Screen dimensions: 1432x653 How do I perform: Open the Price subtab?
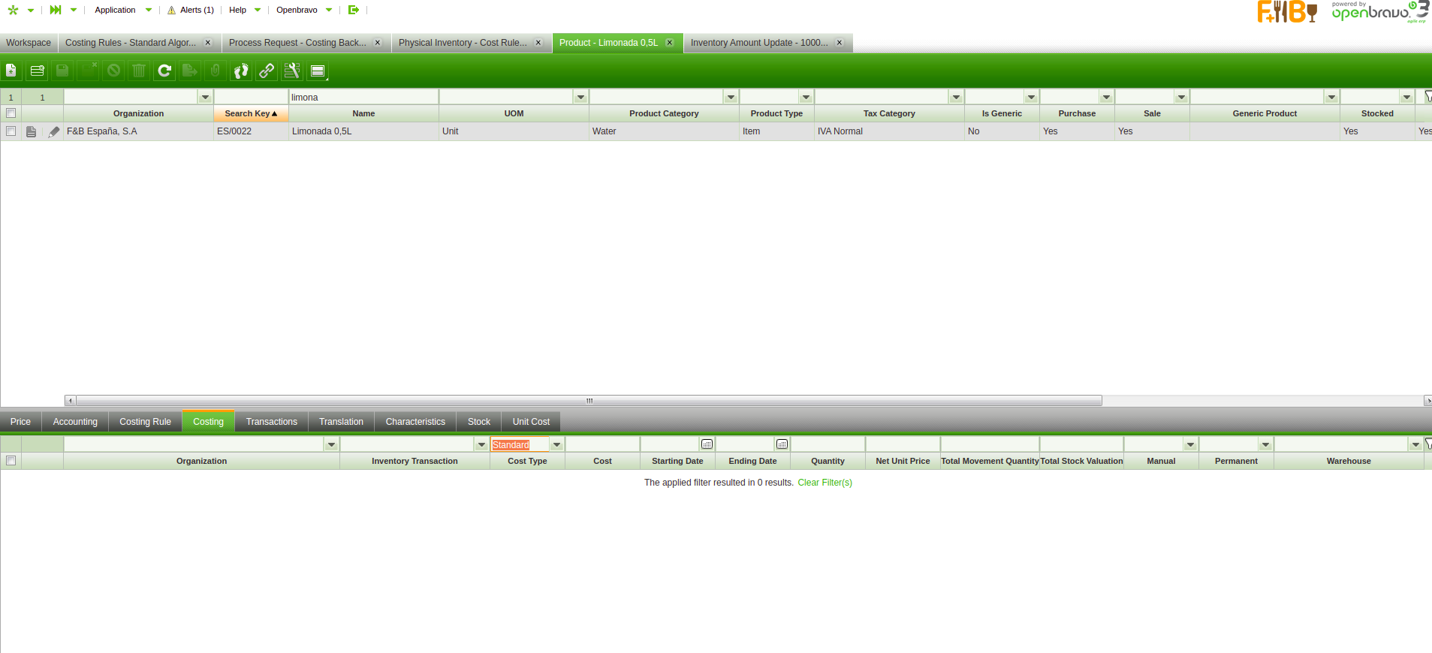(20, 422)
